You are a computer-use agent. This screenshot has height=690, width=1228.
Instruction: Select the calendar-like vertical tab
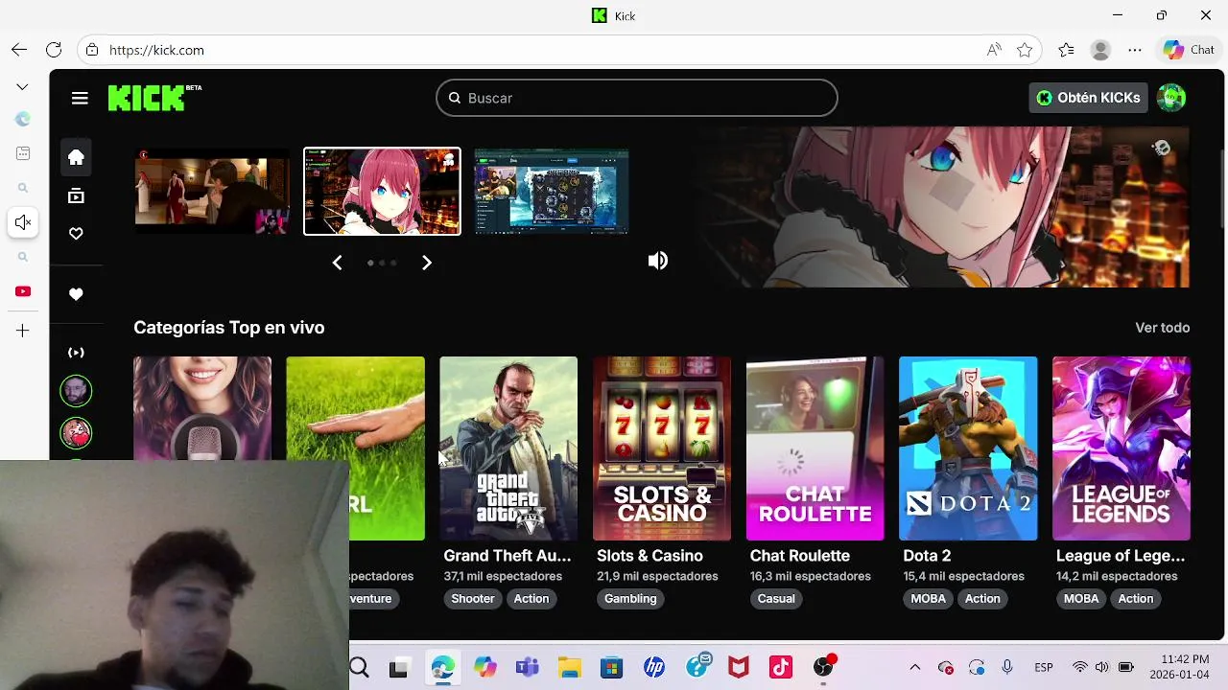(x=23, y=153)
